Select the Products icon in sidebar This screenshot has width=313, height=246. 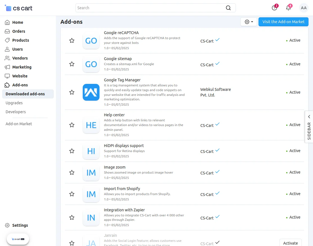pyautogui.click(x=8, y=40)
